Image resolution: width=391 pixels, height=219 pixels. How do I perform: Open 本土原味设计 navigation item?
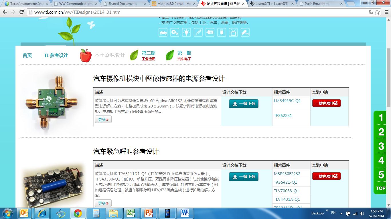click(110, 55)
